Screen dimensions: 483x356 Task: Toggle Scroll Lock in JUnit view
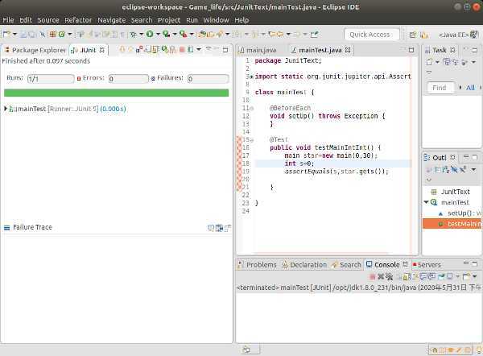(154, 50)
